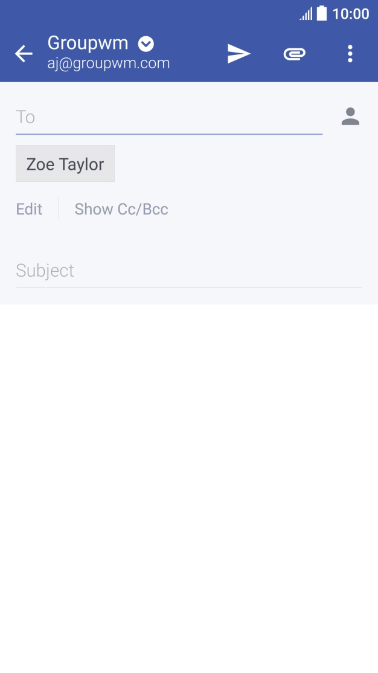The width and height of the screenshot is (378, 673).
Task: Click the aj@groupwm.com sender address
Action: click(x=109, y=63)
